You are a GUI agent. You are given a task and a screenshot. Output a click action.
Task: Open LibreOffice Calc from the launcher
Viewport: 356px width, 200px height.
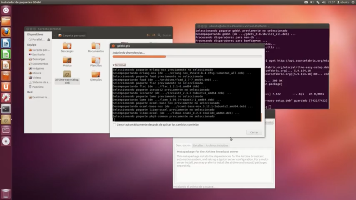click(x=6, y=54)
